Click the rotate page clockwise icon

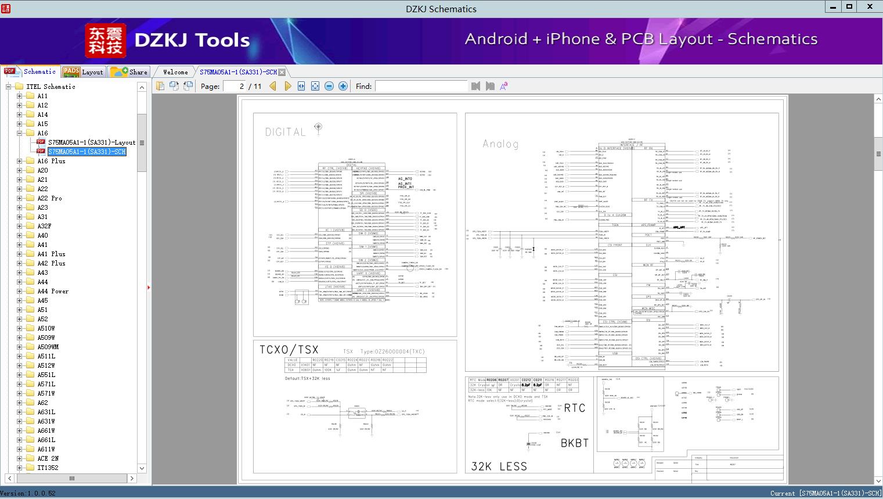[174, 86]
